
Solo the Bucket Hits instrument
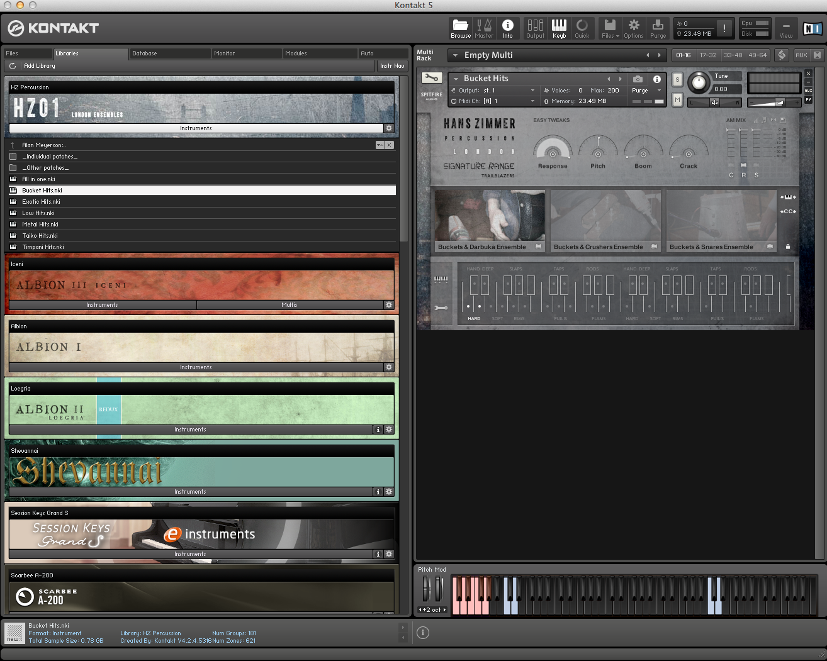pos(677,80)
